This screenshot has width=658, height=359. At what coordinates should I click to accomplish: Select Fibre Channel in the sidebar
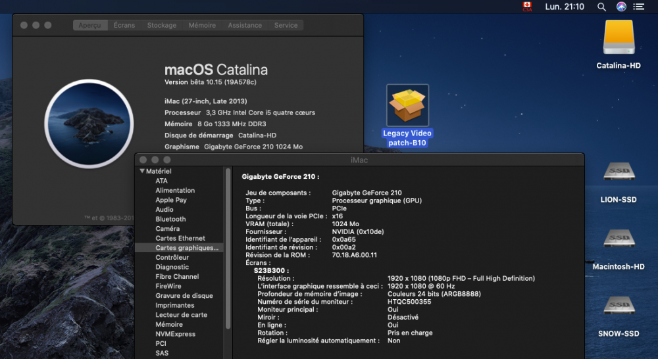pyautogui.click(x=177, y=276)
